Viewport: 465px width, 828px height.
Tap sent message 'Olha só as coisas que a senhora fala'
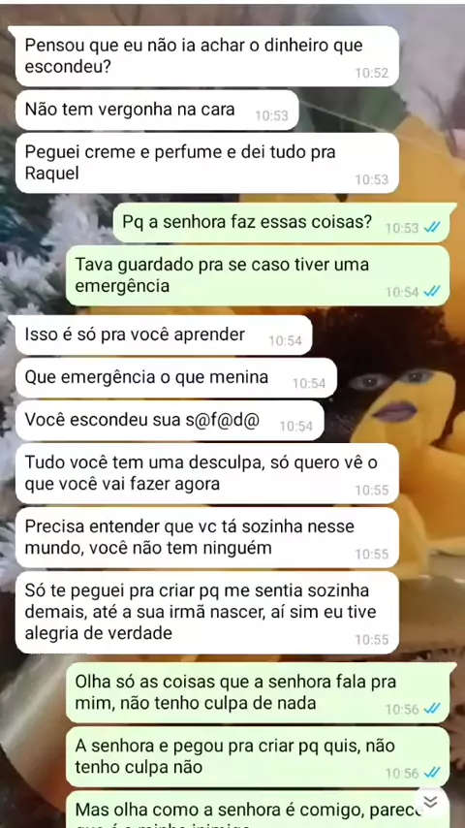pos(258,693)
